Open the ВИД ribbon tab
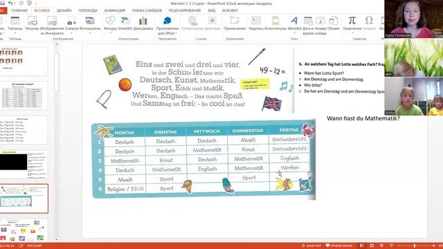 [x=212, y=10]
